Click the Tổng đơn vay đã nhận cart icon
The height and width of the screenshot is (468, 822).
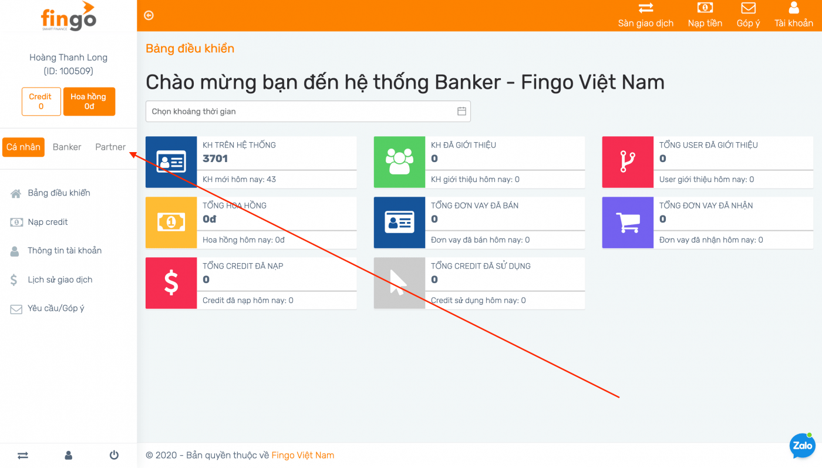click(x=628, y=223)
